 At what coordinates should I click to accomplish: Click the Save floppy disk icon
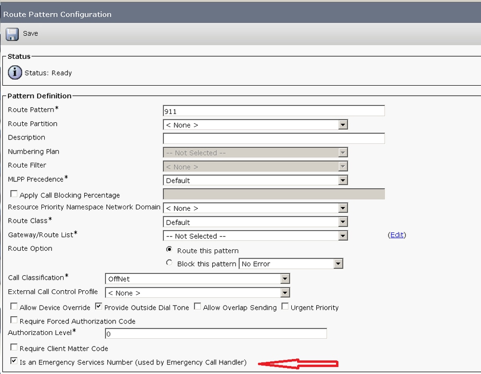[x=12, y=34]
